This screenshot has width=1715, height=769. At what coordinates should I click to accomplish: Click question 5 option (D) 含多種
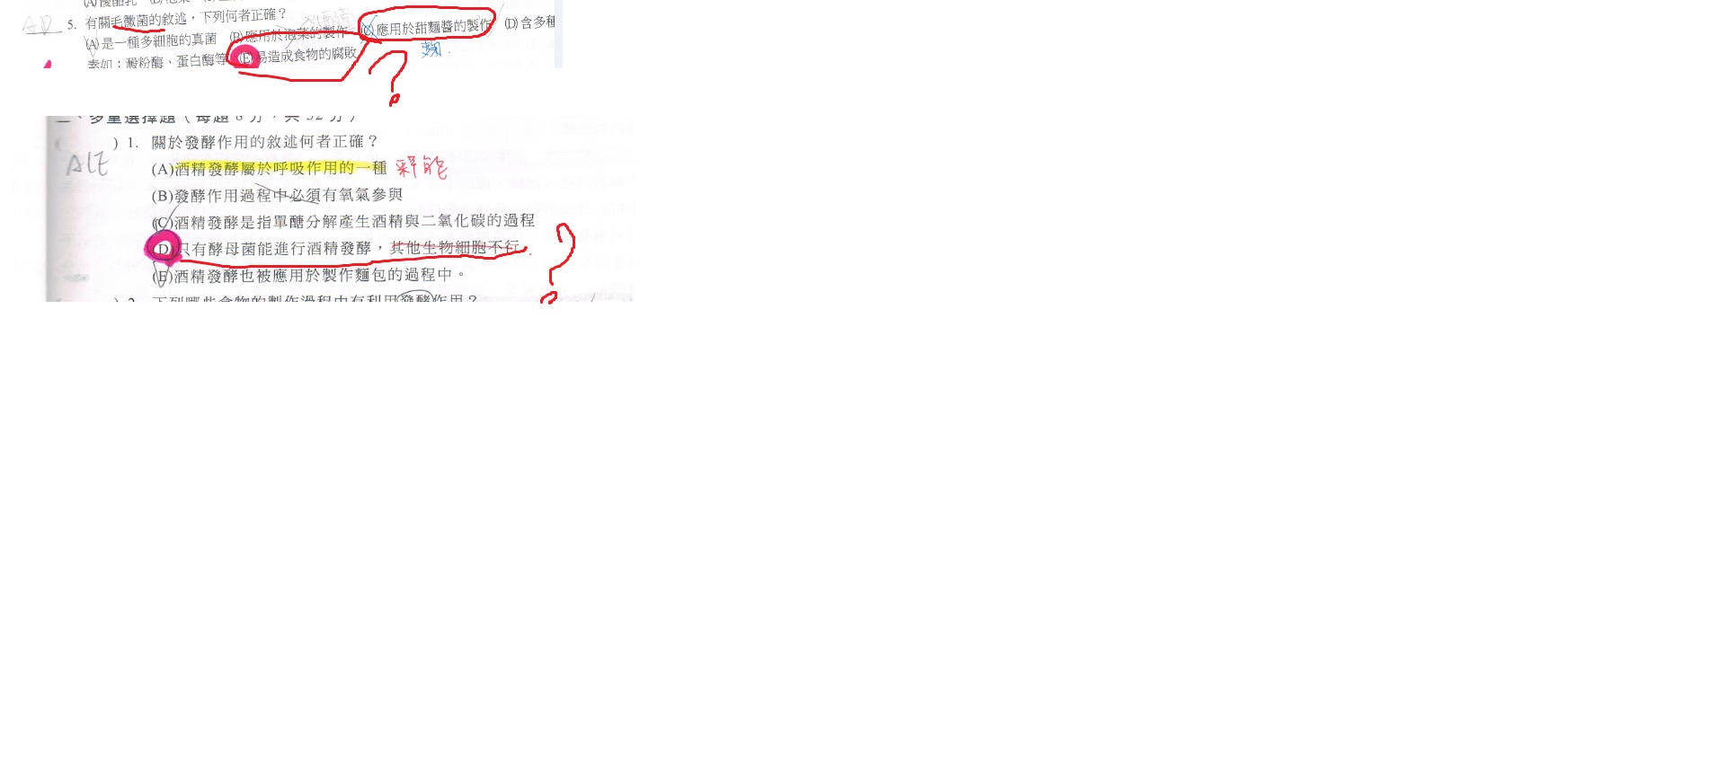pyautogui.click(x=529, y=22)
